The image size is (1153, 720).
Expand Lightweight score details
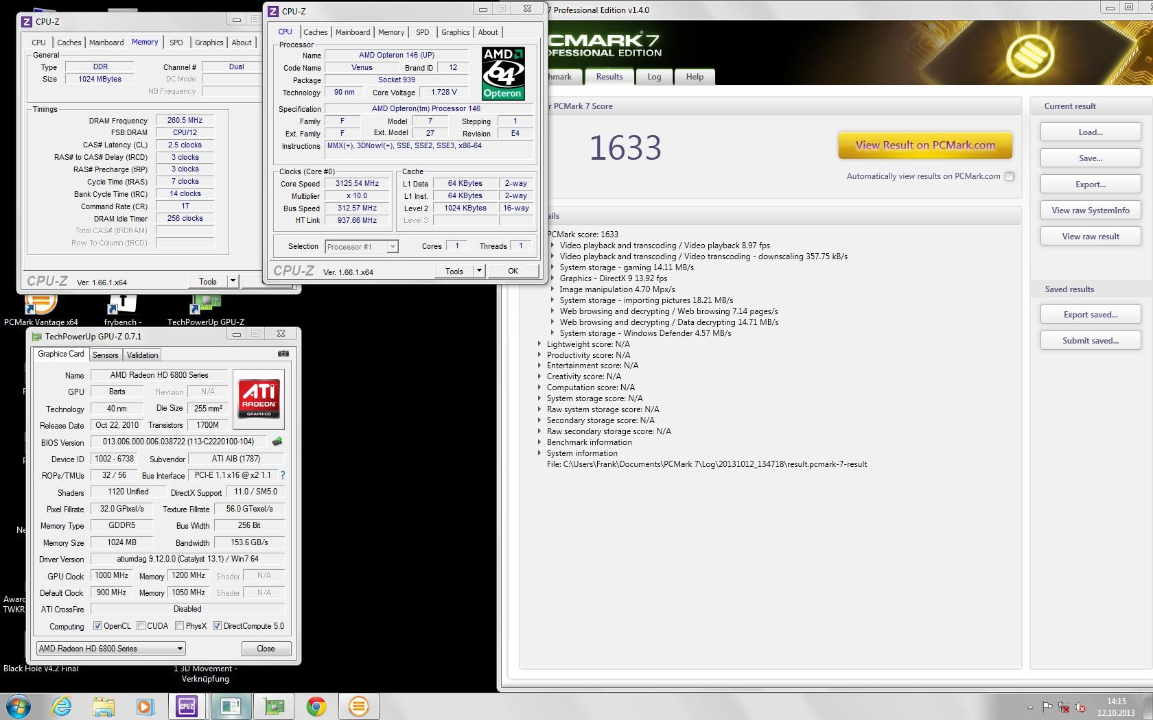click(x=540, y=344)
